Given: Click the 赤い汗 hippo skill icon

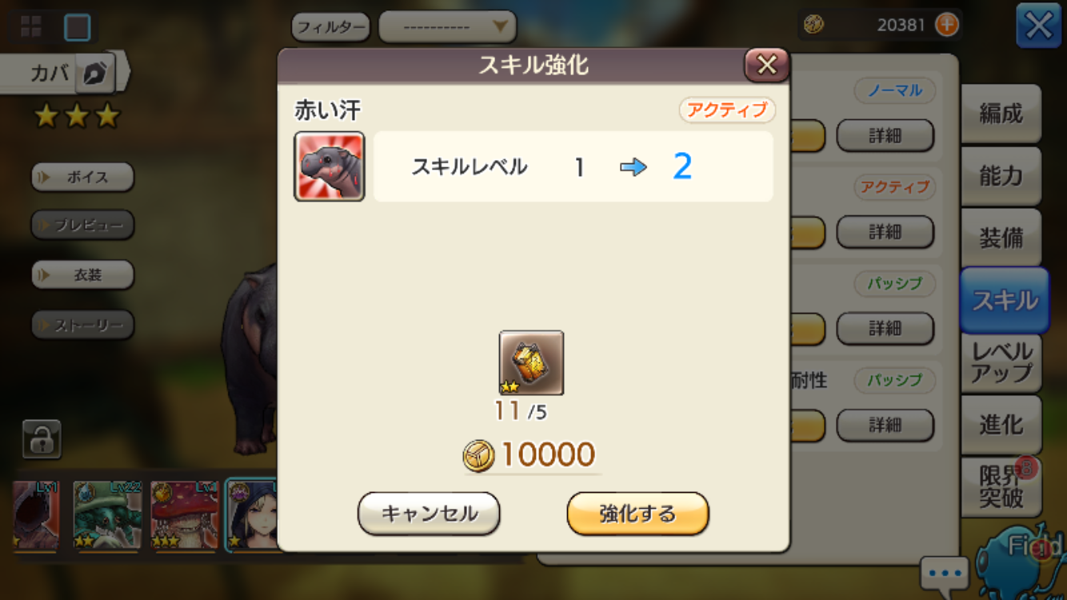Looking at the screenshot, I should point(330,166).
